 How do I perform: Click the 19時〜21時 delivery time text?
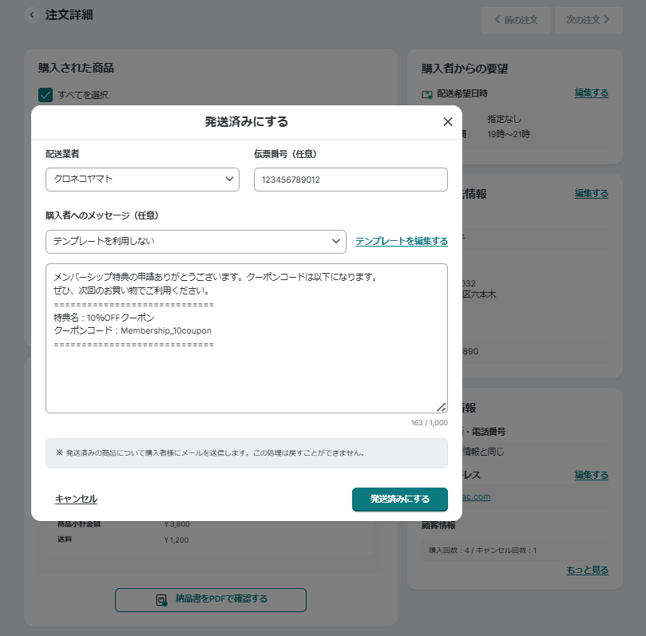[x=509, y=134]
